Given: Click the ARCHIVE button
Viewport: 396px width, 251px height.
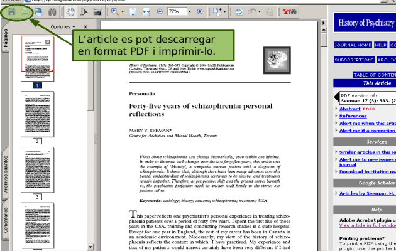Looking at the screenshot, I should pyautogui.click(x=387, y=60).
